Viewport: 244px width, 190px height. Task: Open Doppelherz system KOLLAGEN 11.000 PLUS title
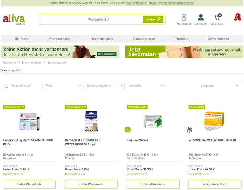coord(28,142)
